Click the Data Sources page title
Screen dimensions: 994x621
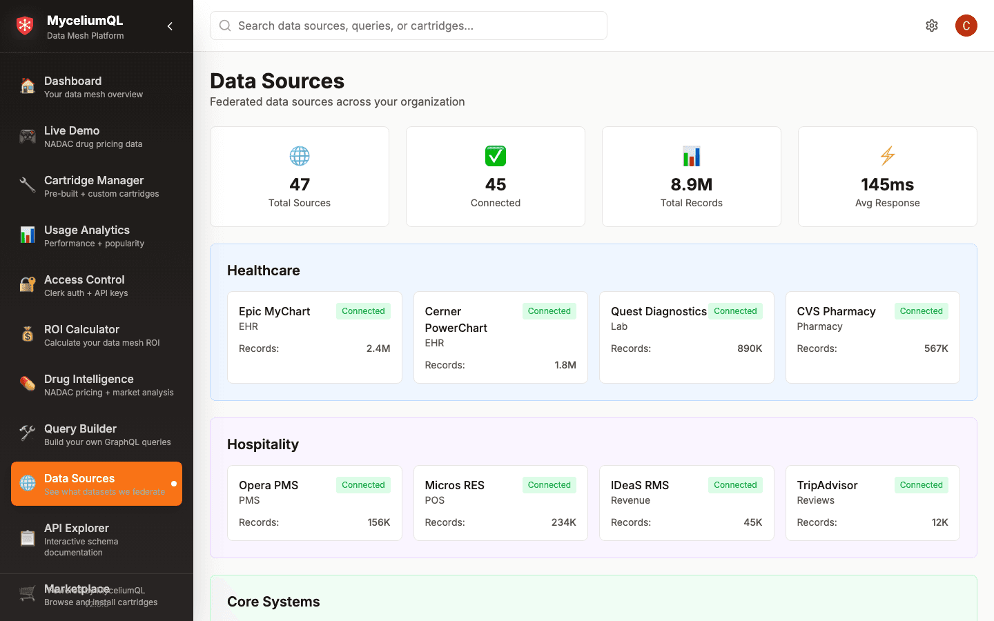click(x=277, y=81)
